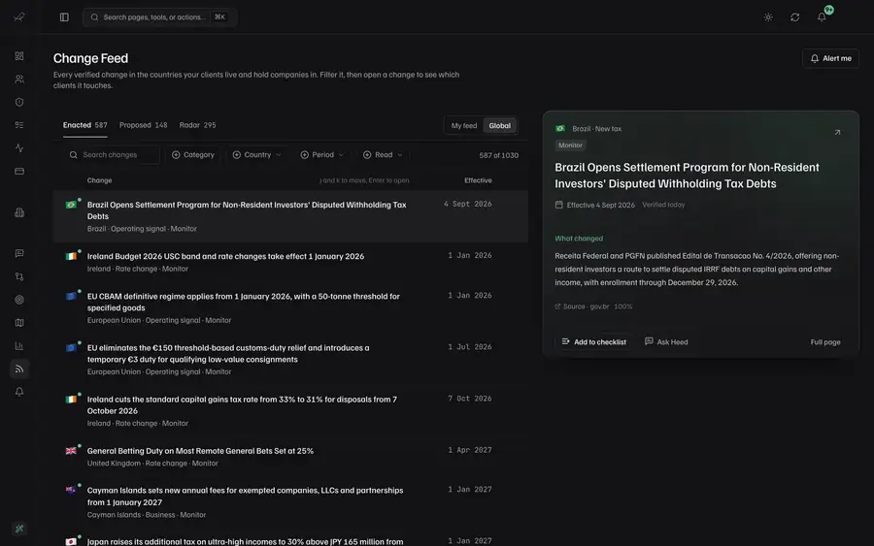874x546 pixels.
Task: Open the target radar icon in sidebar
Action: (19, 300)
